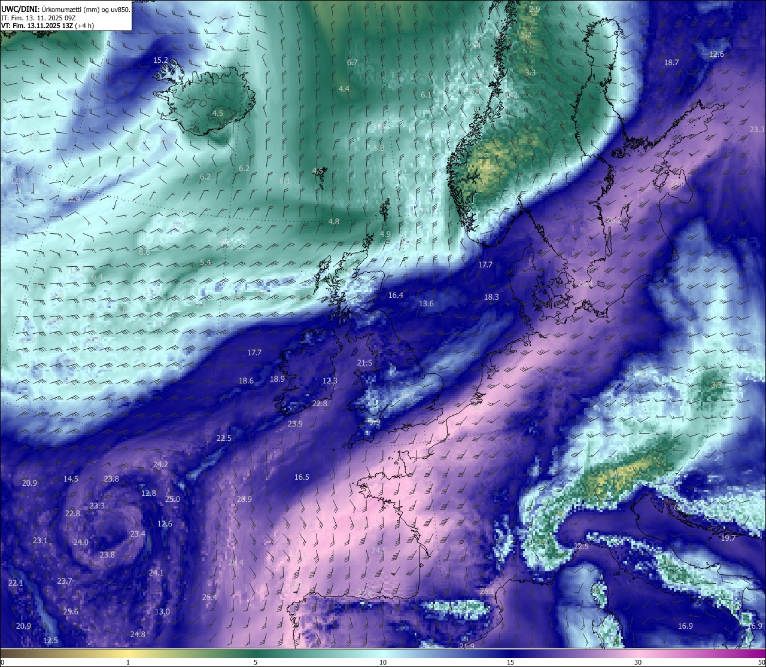Click the 2.7 value over northern Scandinavia
Screen dimensions: 766x667
(x=526, y=36)
